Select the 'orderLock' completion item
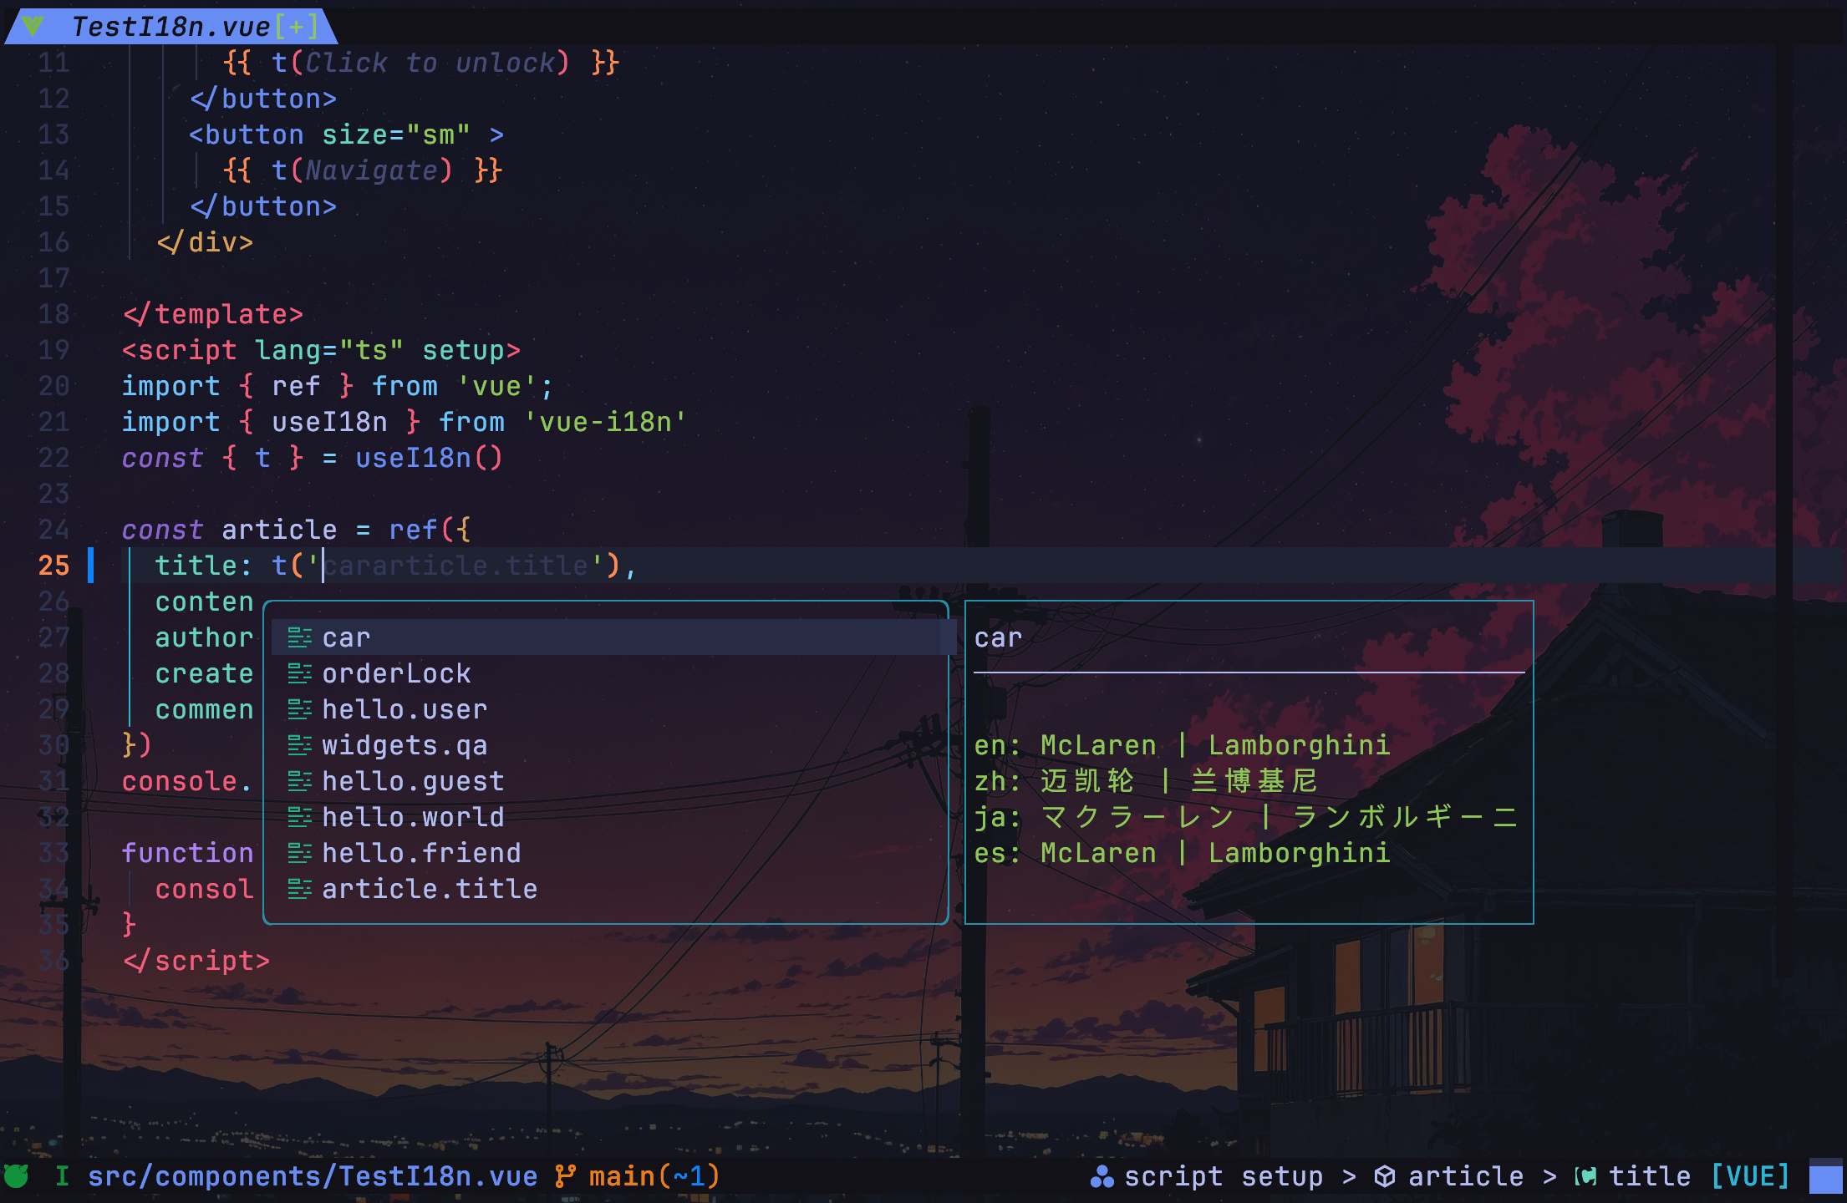The image size is (1847, 1203). pos(613,673)
